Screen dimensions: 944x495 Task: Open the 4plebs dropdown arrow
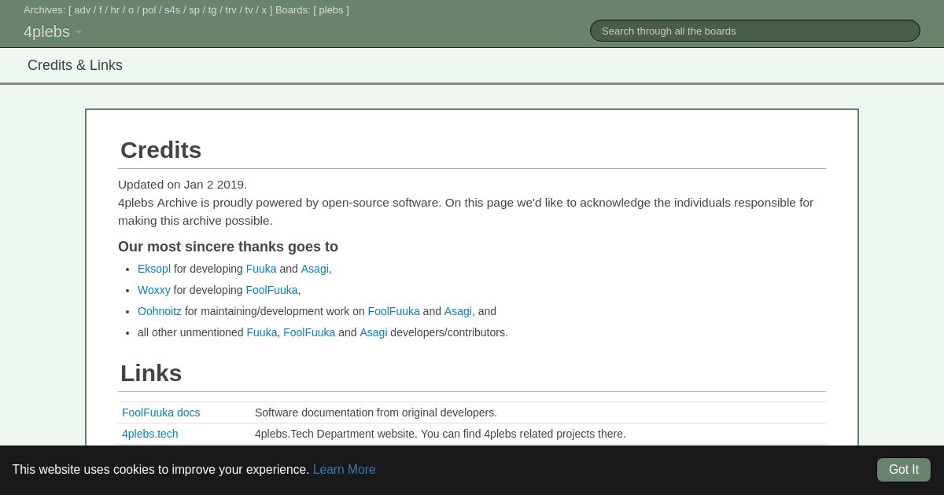(x=79, y=33)
